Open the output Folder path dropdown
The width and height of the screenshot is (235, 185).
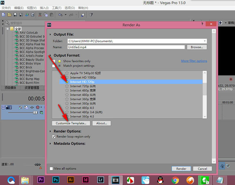coord(204,41)
